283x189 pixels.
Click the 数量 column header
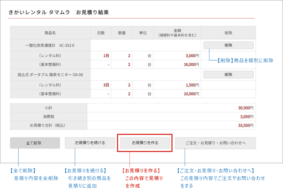tap(122, 33)
